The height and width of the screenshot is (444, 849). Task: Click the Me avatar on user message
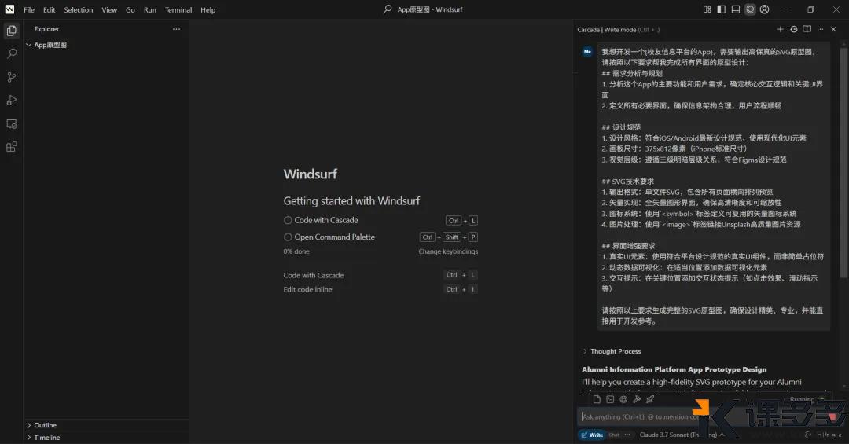click(x=587, y=51)
